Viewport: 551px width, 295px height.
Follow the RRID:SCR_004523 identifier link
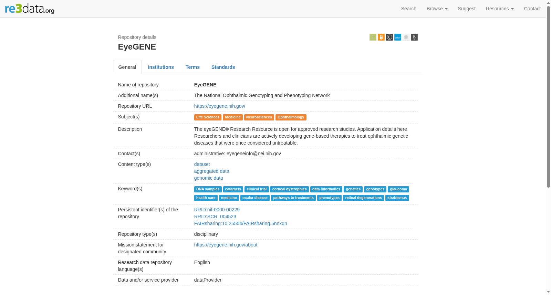tap(215, 217)
